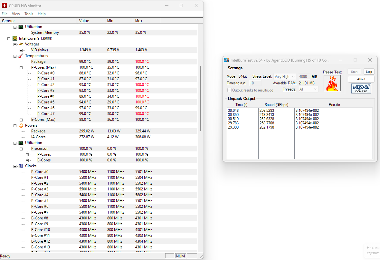The image size is (380, 260).
Task: Open the View menu in HWMonitor
Action: pos(16,14)
